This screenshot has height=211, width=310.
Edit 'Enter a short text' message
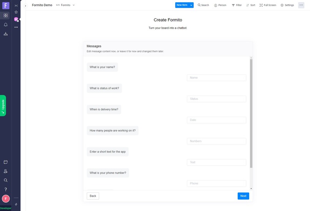108,152
